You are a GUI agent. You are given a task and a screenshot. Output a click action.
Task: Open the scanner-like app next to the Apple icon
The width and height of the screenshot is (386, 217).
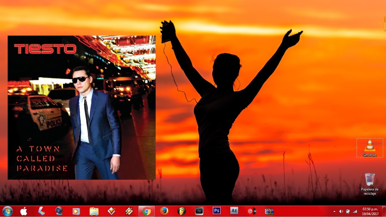pos(41,211)
